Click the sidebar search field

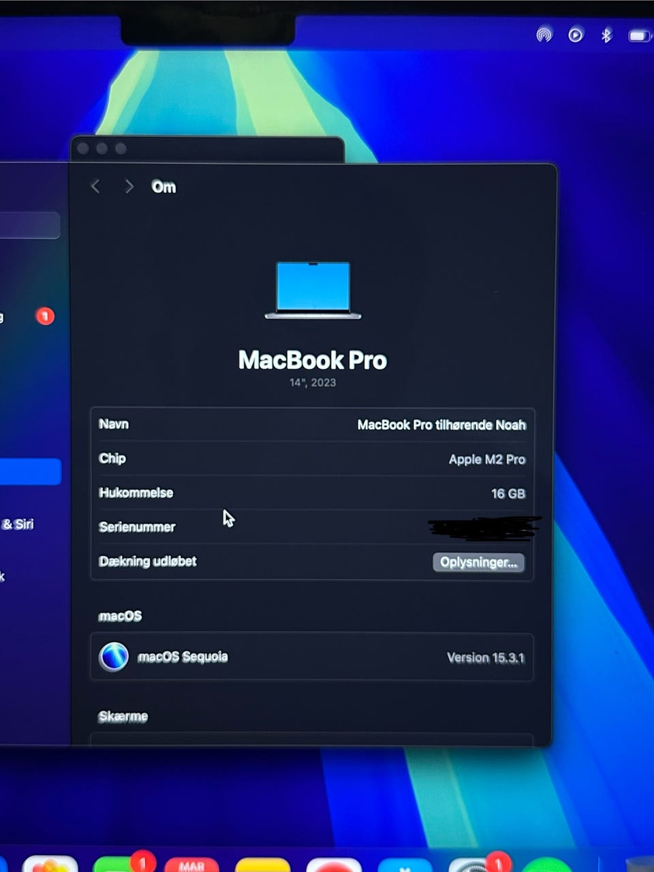pyautogui.click(x=30, y=225)
